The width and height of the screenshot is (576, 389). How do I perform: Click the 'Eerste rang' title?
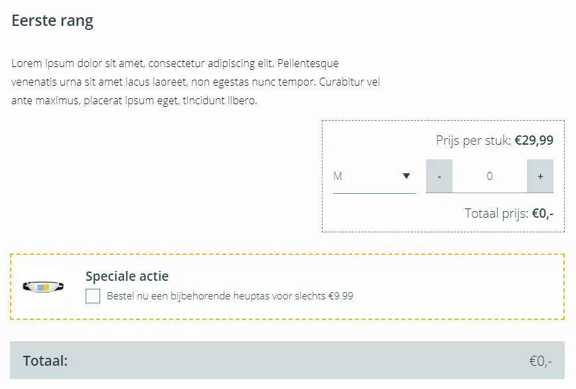click(x=52, y=21)
